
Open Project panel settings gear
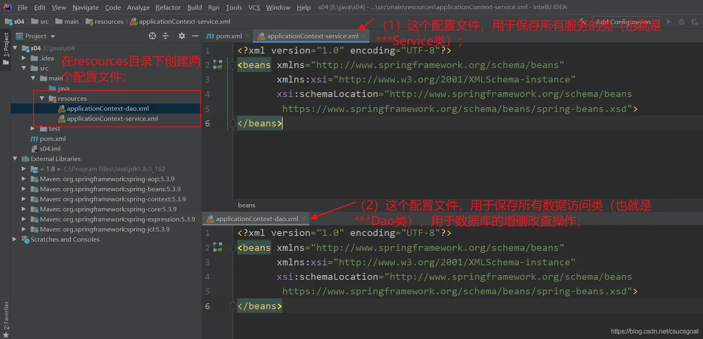[182, 36]
